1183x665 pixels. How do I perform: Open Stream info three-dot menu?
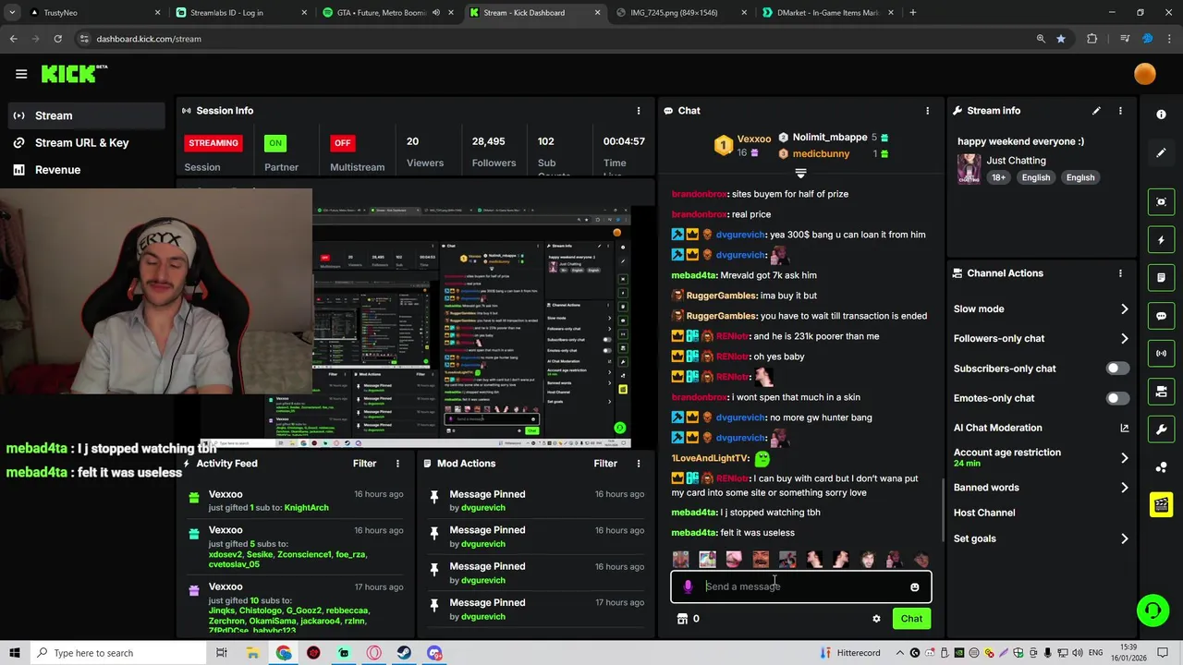click(1120, 111)
